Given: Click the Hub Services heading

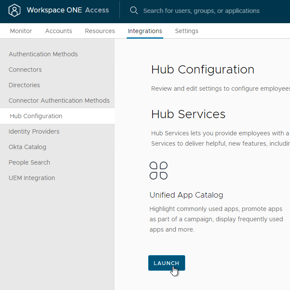Looking at the screenshot, I should pyautogui.click(x=188, y=114).
